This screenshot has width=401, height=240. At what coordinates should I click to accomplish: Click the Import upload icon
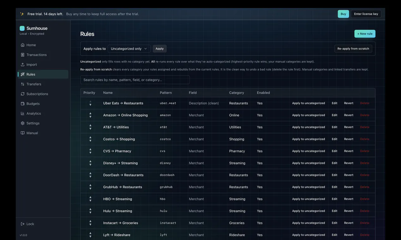point(22,64)
